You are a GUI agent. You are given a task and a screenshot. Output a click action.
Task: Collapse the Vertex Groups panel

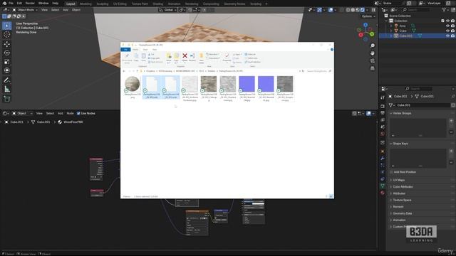point(391,113)
